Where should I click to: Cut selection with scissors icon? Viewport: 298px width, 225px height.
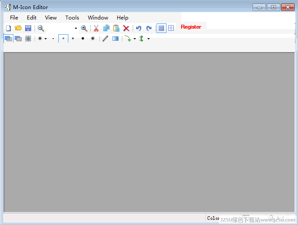(96, 28)
